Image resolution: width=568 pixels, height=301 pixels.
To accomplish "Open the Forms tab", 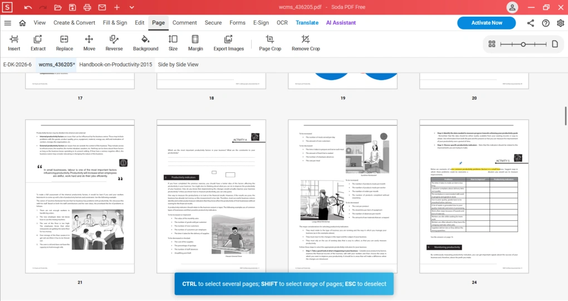I will 237,22.
